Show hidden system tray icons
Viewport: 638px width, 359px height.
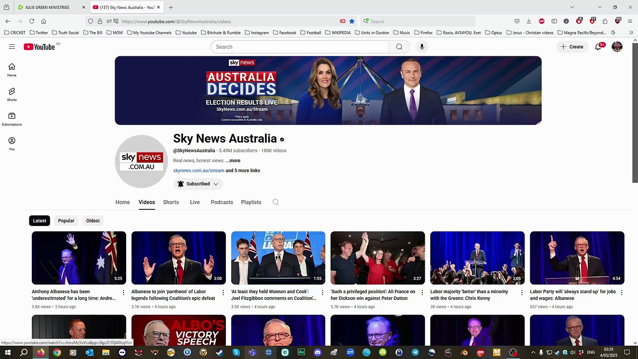pyautogui.click(x=533, y=353)
